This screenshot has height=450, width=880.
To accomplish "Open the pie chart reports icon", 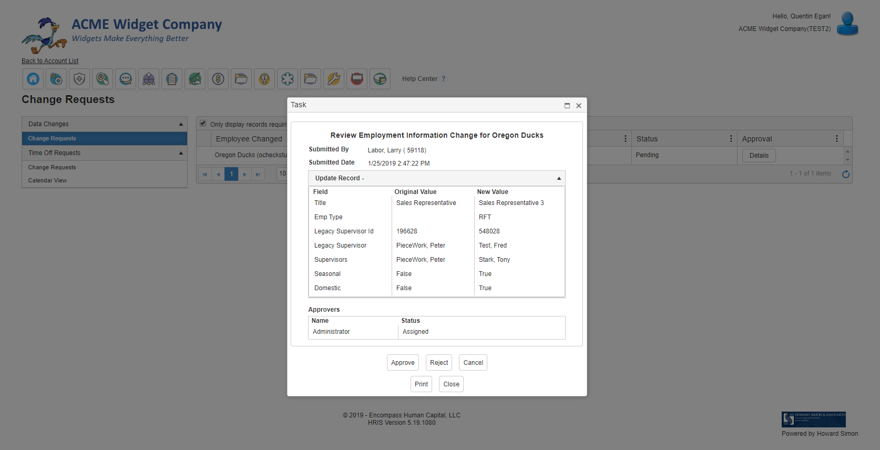I will coord(380,79).
